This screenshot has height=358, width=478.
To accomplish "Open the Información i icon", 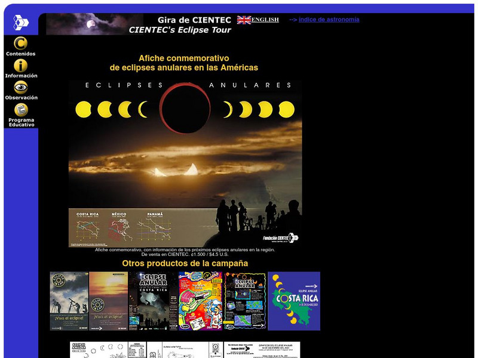I will pyautogui.click(x=21, y=66).
